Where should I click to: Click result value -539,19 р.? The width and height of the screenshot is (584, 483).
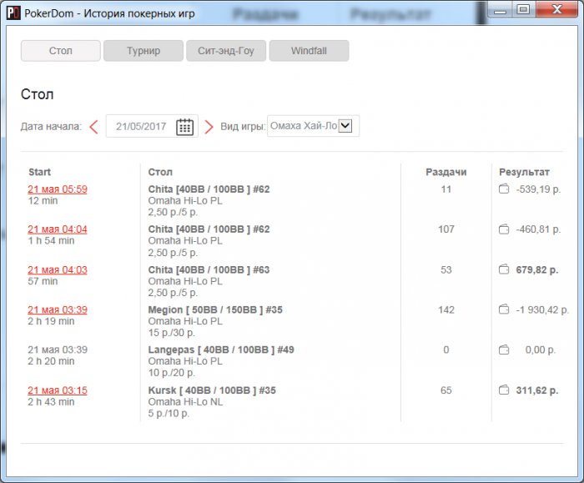(538, 189)
